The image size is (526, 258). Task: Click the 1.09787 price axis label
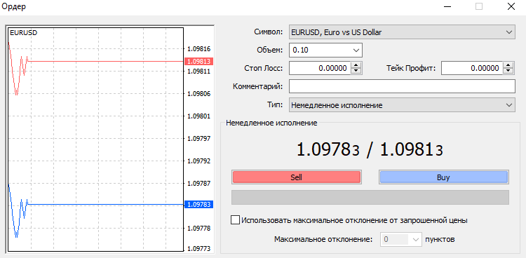[x=198, y=184]
